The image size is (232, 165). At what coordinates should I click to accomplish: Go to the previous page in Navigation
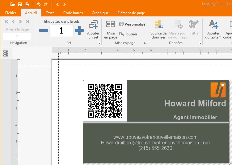13,22
